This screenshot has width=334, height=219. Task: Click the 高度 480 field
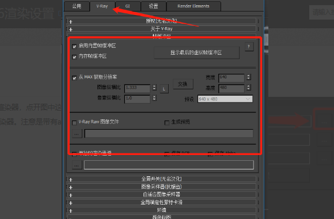pyautogui.click(x=231, y=88)
